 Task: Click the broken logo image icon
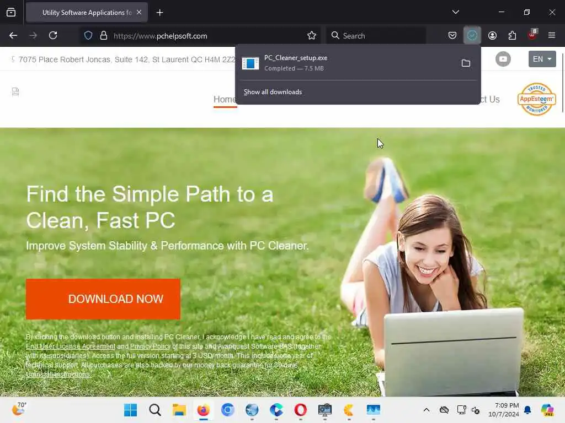(x=15, y=92)
